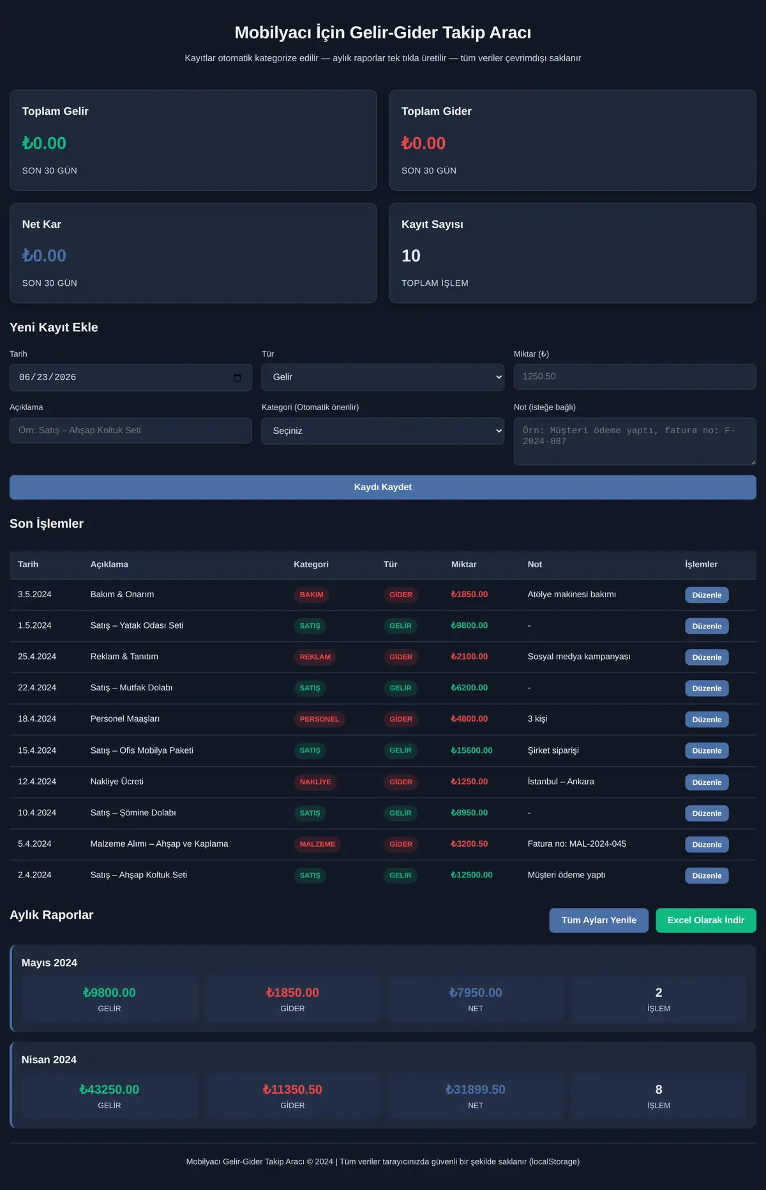Click the ₺11350.50 GİDER value in Nisan

292,1090
